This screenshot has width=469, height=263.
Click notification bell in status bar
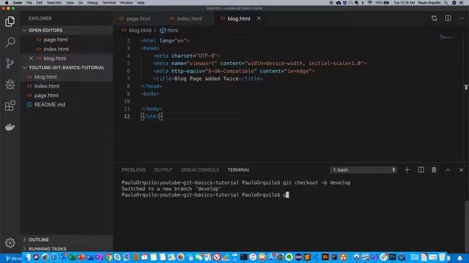(460, 258)
